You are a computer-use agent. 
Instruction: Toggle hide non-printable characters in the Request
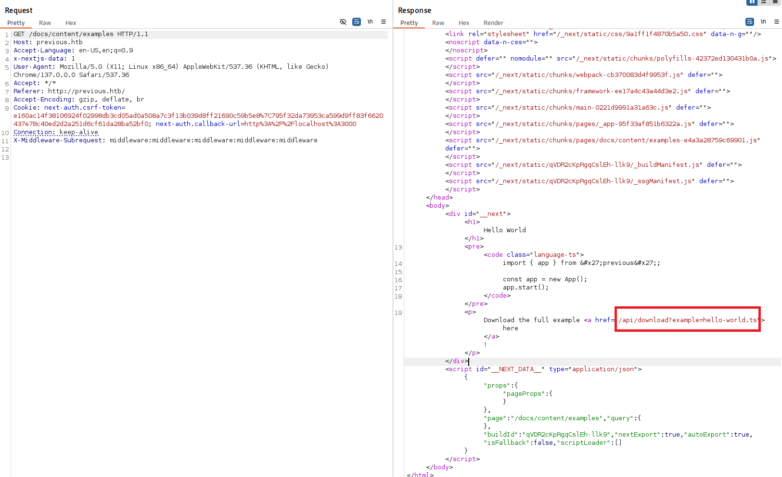coord(343,22)
